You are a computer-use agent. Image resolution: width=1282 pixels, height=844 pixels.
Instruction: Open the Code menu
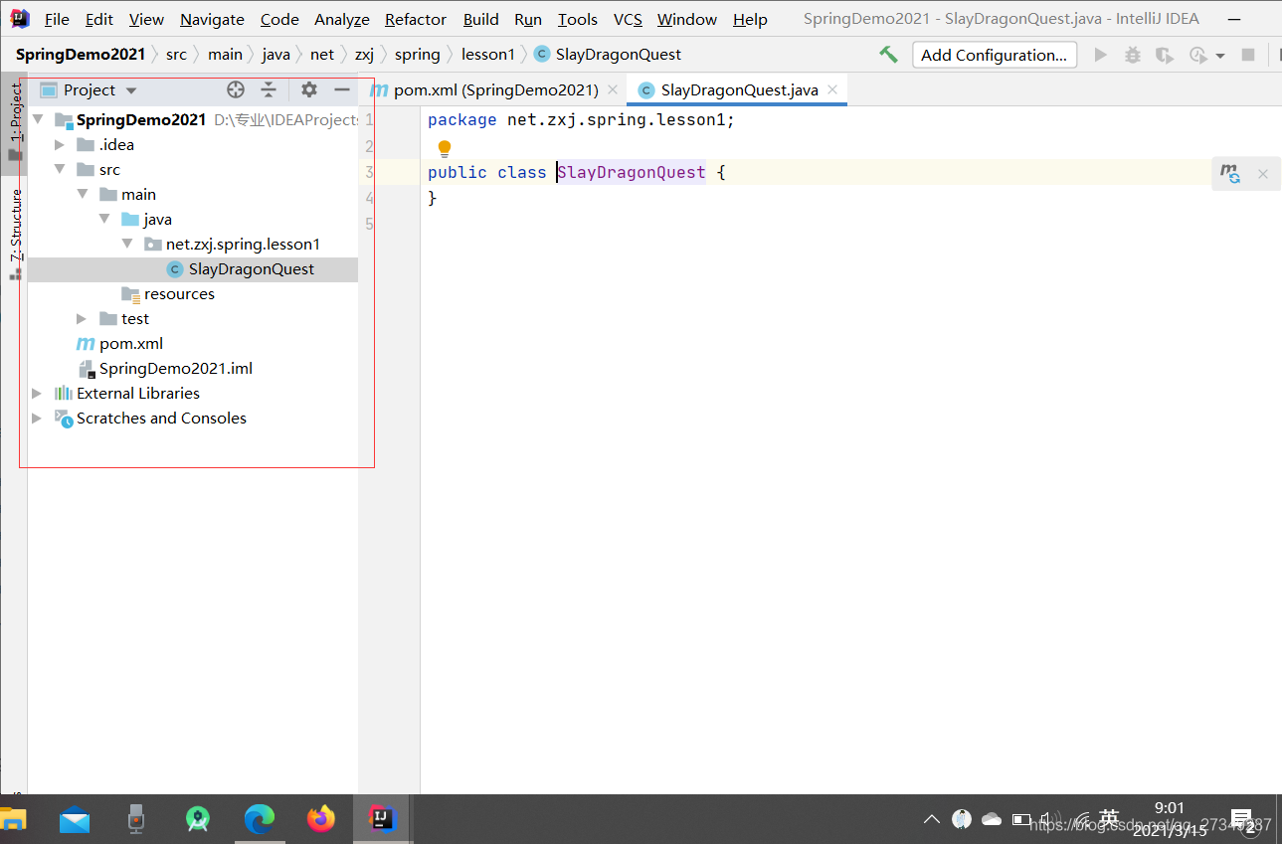click(279, 19)
